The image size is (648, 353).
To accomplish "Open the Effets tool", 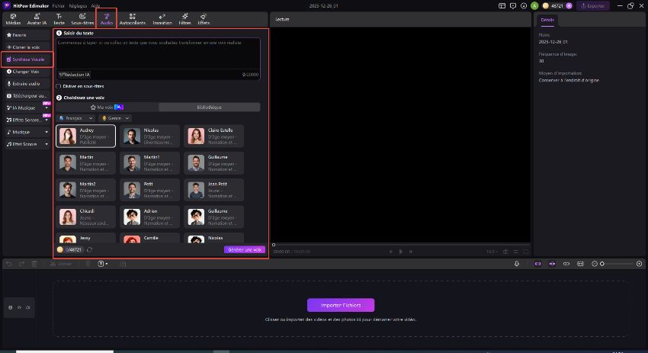I will point(204,19).
